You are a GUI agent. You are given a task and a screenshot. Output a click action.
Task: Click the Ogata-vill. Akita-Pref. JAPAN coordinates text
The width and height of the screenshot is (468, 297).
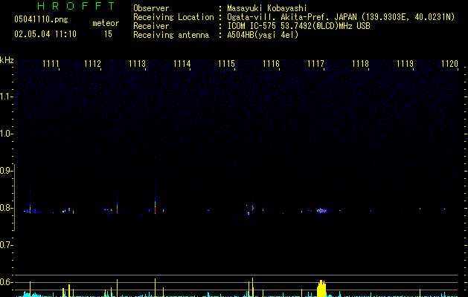(341, 17)
